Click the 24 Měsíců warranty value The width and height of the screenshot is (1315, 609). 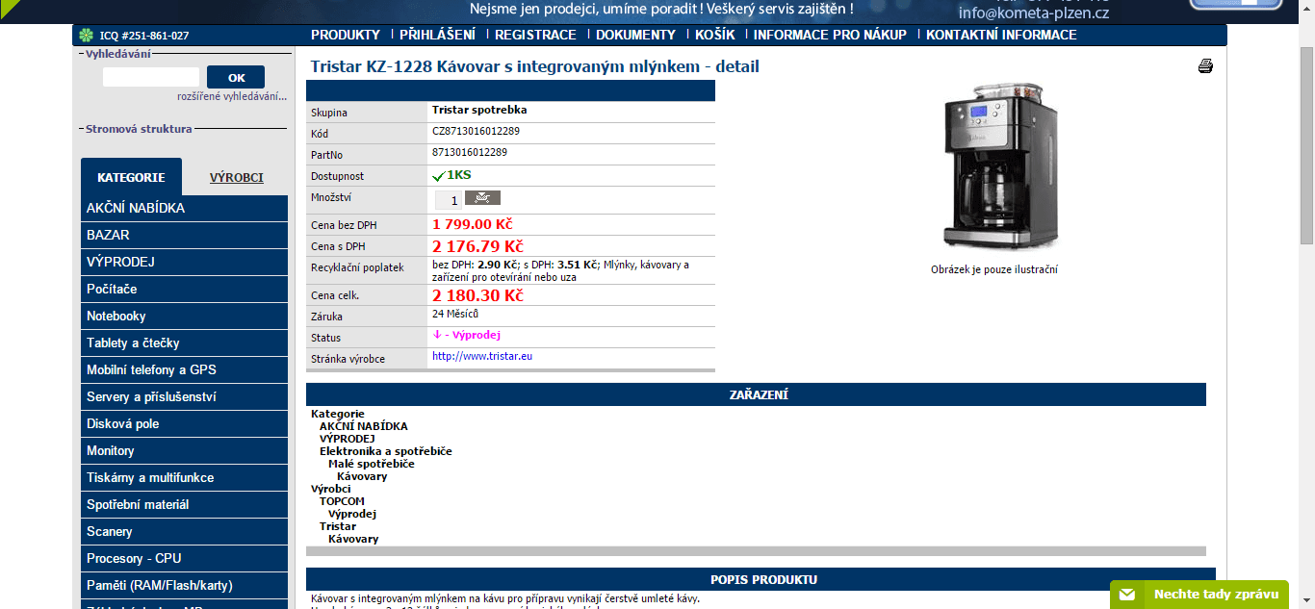pyautogui.click(x=455, y=314)
